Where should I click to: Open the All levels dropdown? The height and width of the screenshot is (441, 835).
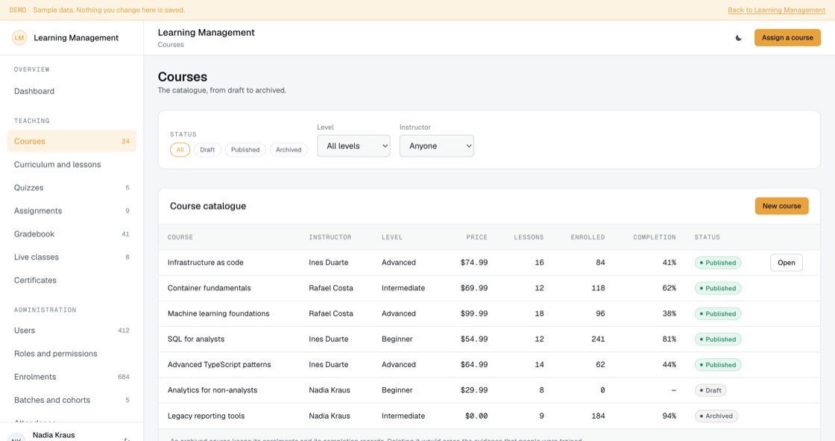click(x=353, y=146)
